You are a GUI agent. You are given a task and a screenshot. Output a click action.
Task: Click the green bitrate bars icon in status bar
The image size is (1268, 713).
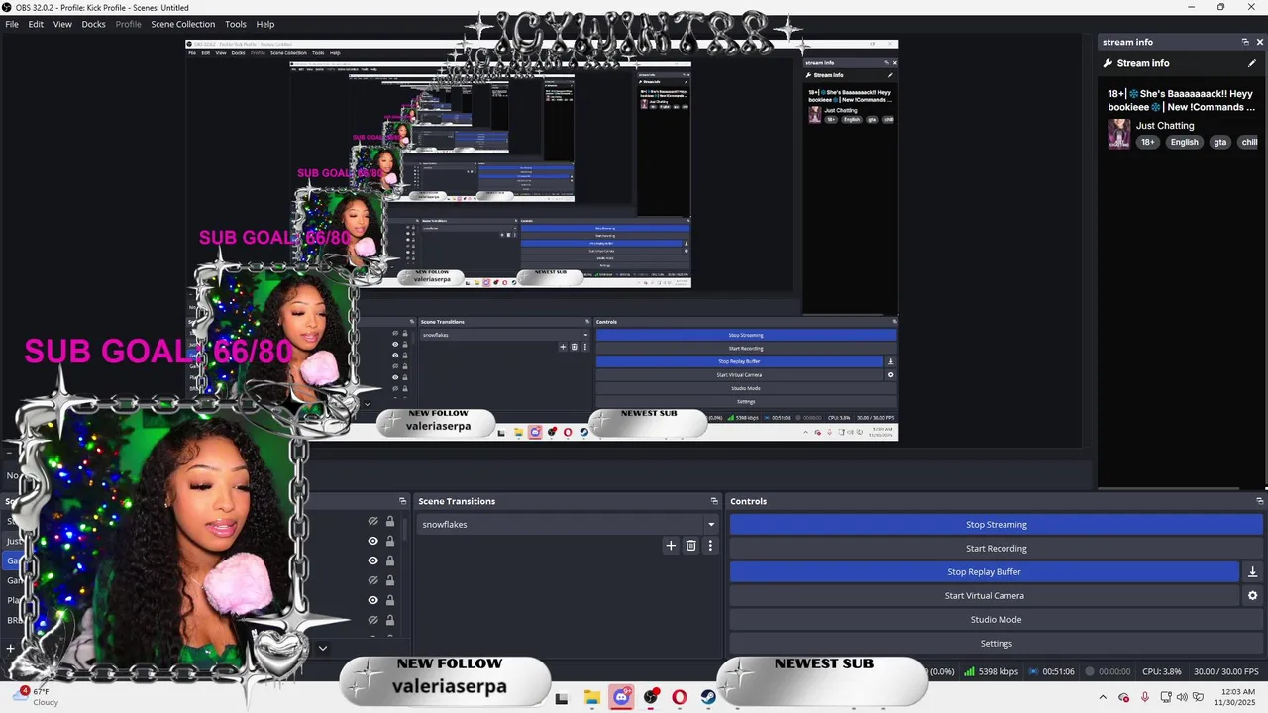(968, 671)
